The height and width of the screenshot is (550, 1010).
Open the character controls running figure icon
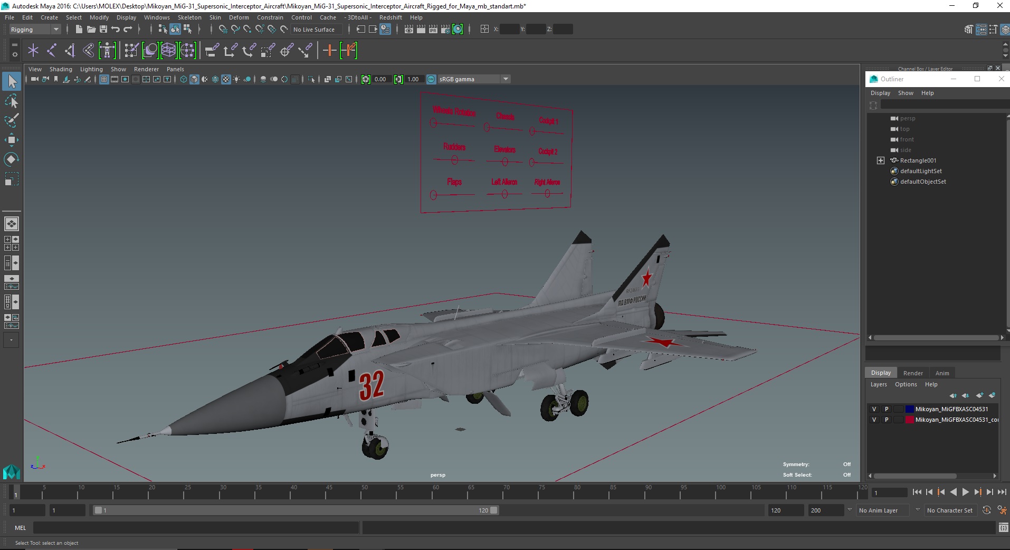click(x=1002, y=510)
